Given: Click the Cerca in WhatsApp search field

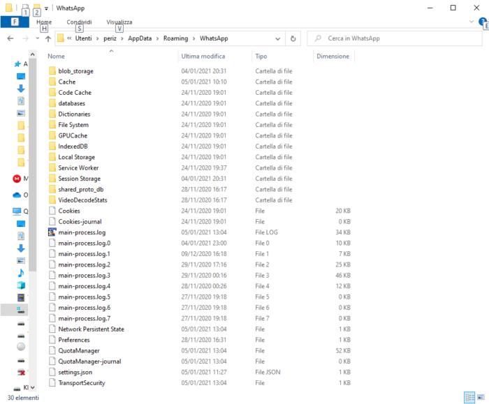Looking at the screenshot, I should 395,38.
